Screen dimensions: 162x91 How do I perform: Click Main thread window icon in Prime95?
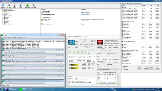[3, 40]
